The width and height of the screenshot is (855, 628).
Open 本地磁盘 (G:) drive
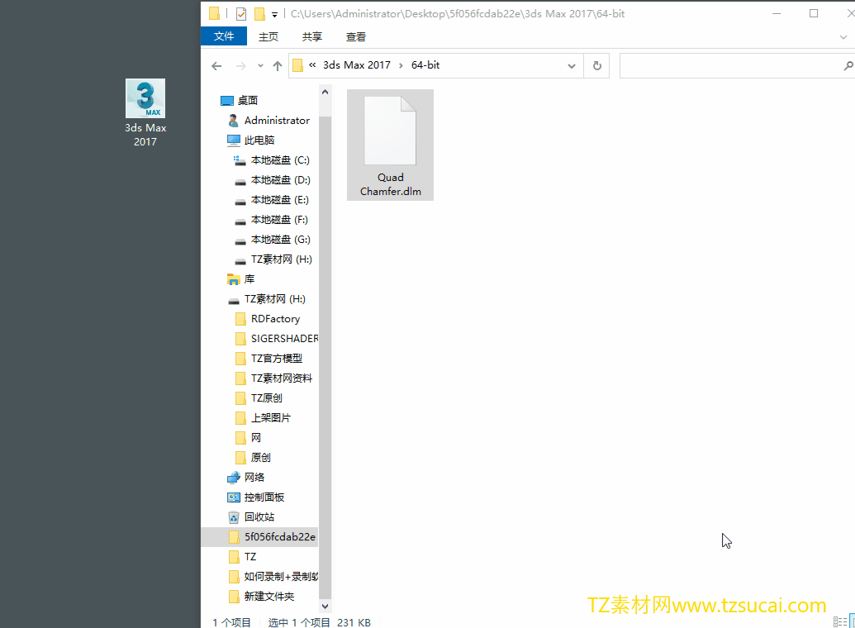[x=280, y=240]
